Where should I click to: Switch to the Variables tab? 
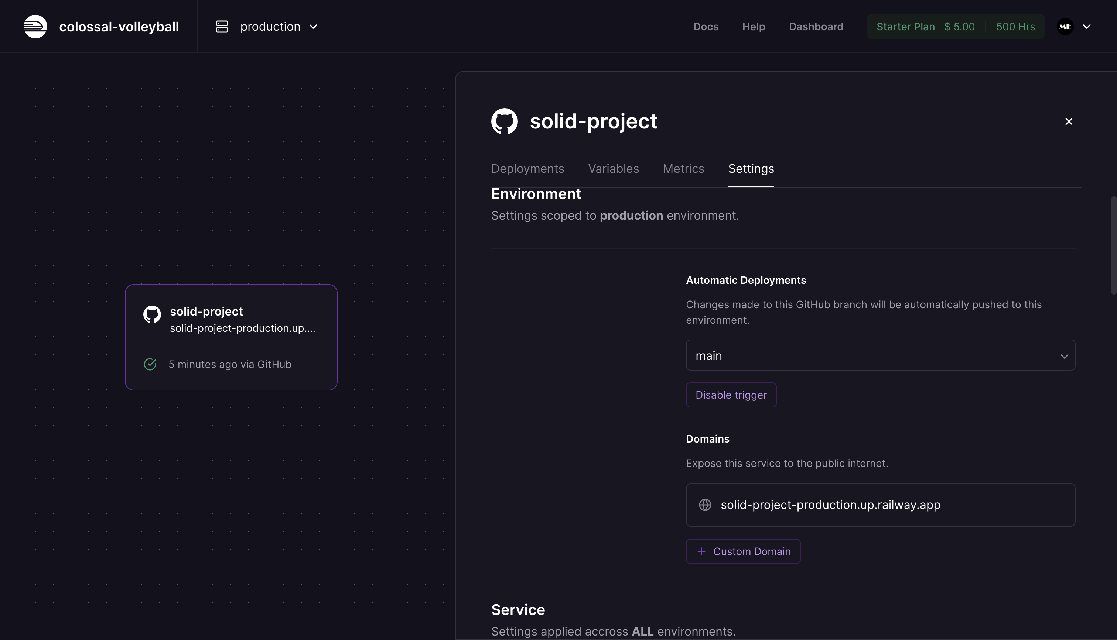pos(613,169)
